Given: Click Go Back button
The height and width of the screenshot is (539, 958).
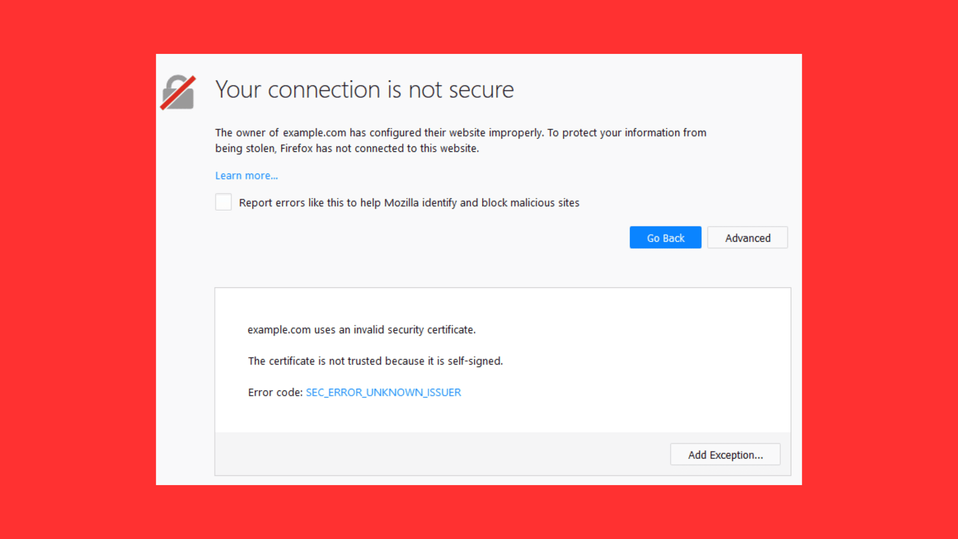Looking at the screenshot, I should click(x=665, y=237).
